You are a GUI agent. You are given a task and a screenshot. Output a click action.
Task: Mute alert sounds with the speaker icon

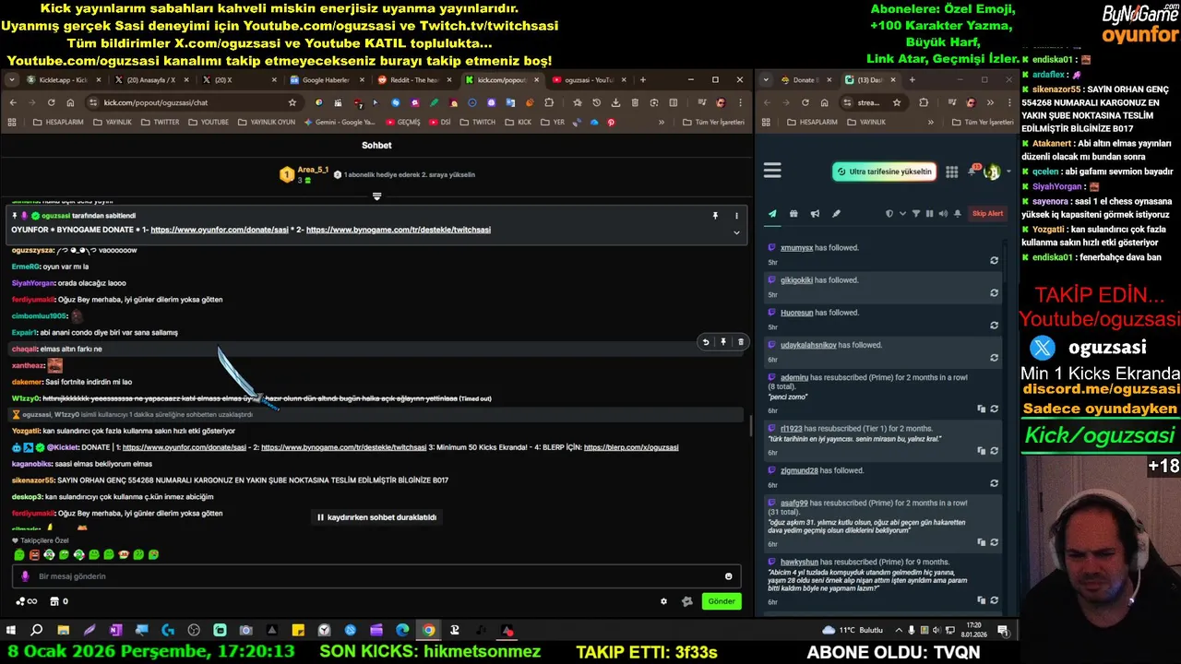[x=943, y=214]
